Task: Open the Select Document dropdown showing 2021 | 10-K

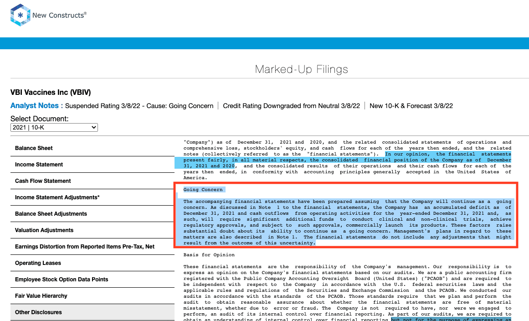Action: (x=54, y=127)
